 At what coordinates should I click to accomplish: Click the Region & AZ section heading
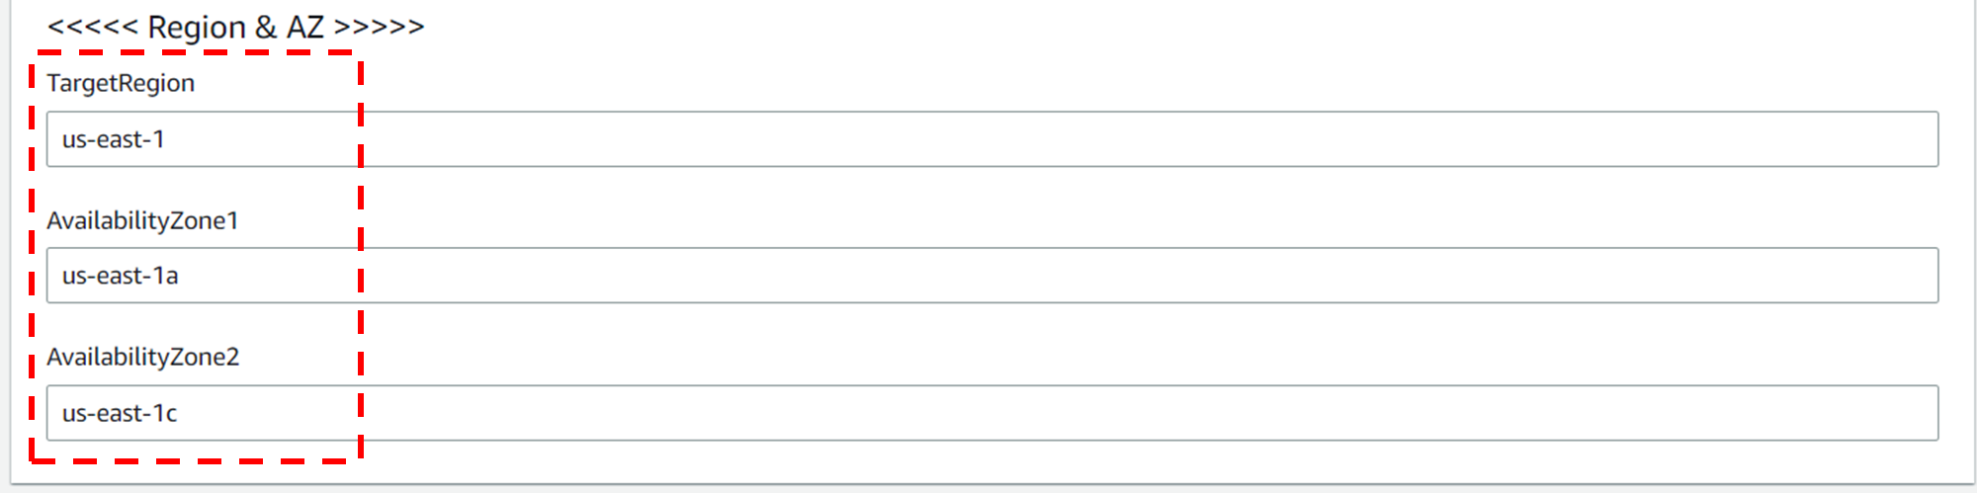235,27
